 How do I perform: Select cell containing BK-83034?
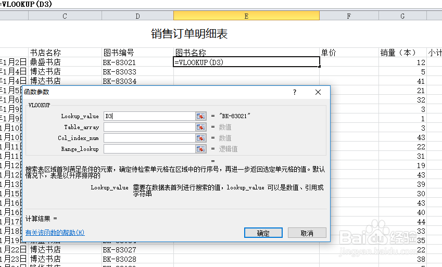coord(137,81)
